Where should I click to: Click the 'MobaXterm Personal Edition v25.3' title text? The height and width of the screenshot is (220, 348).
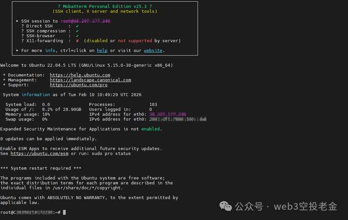tap(105, 7)
